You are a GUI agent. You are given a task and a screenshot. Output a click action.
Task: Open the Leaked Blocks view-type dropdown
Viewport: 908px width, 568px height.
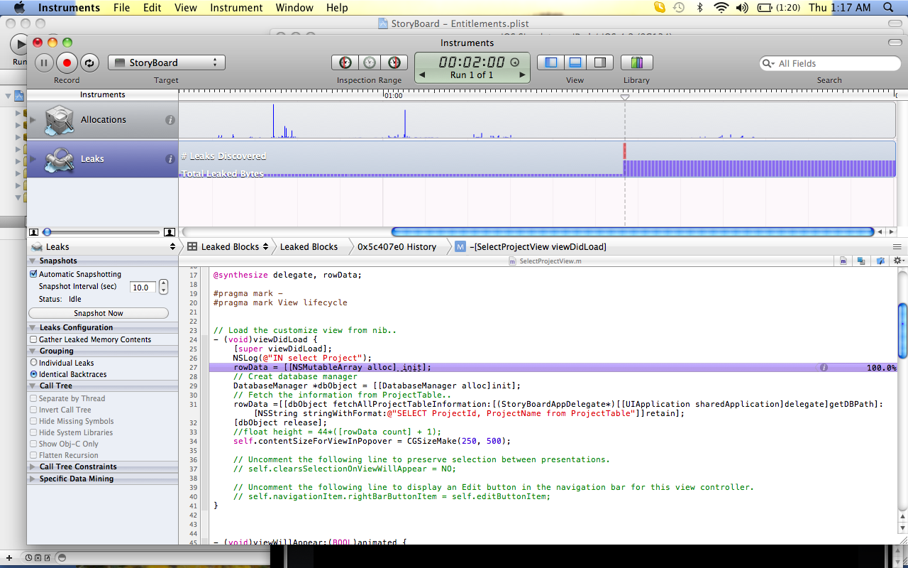coord(228,246)
